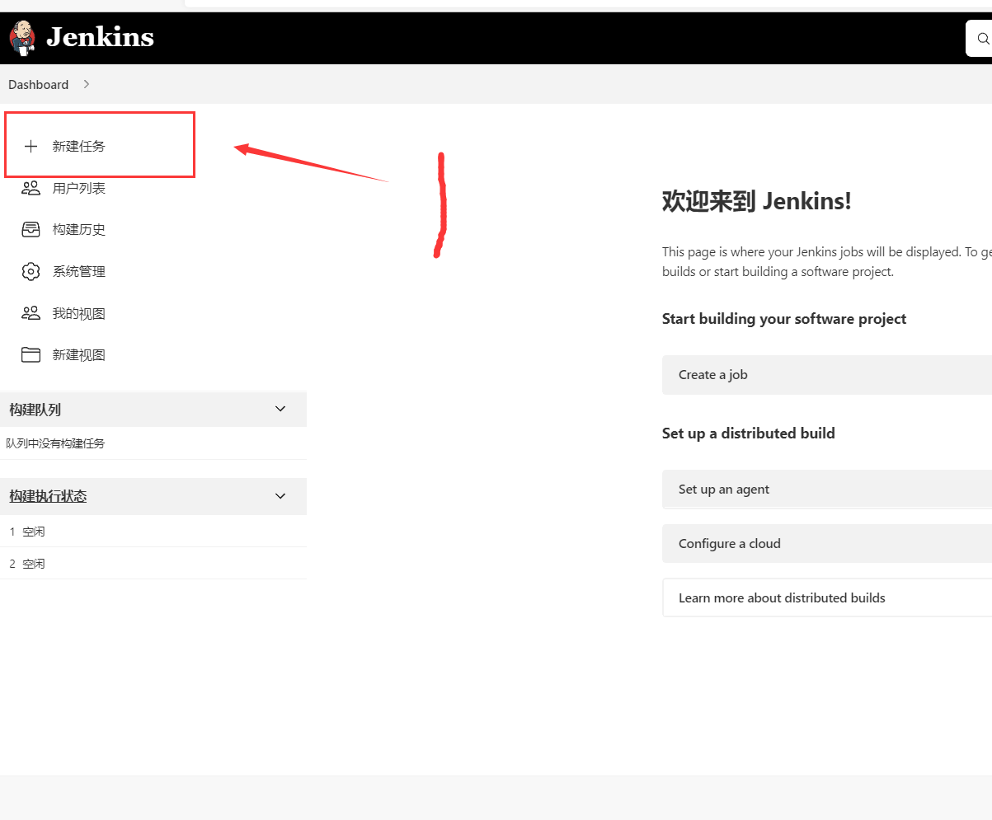Click the 系统管理 gear icon
The width and height of the screenshot is (992, 820).
(x=31, y=271)
